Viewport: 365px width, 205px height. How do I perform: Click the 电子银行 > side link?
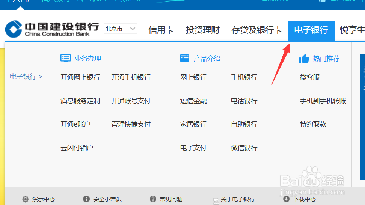point(26,77)
